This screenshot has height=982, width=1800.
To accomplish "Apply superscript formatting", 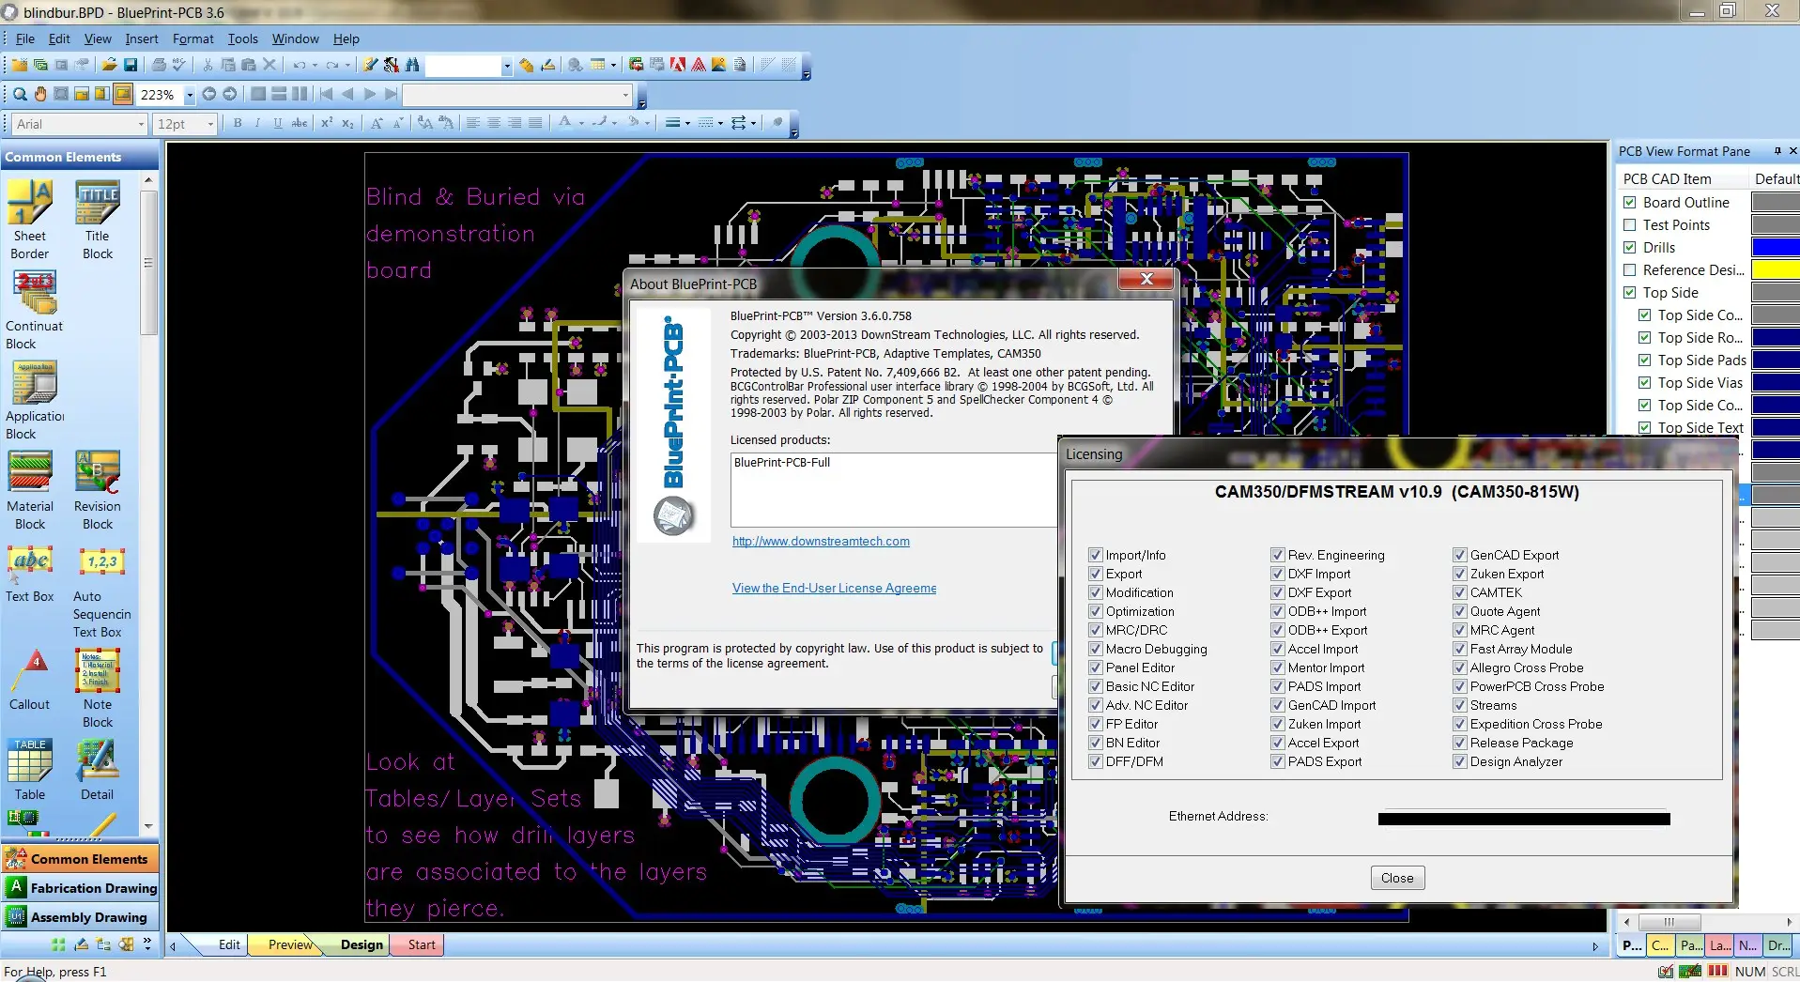I will (327, 123).
